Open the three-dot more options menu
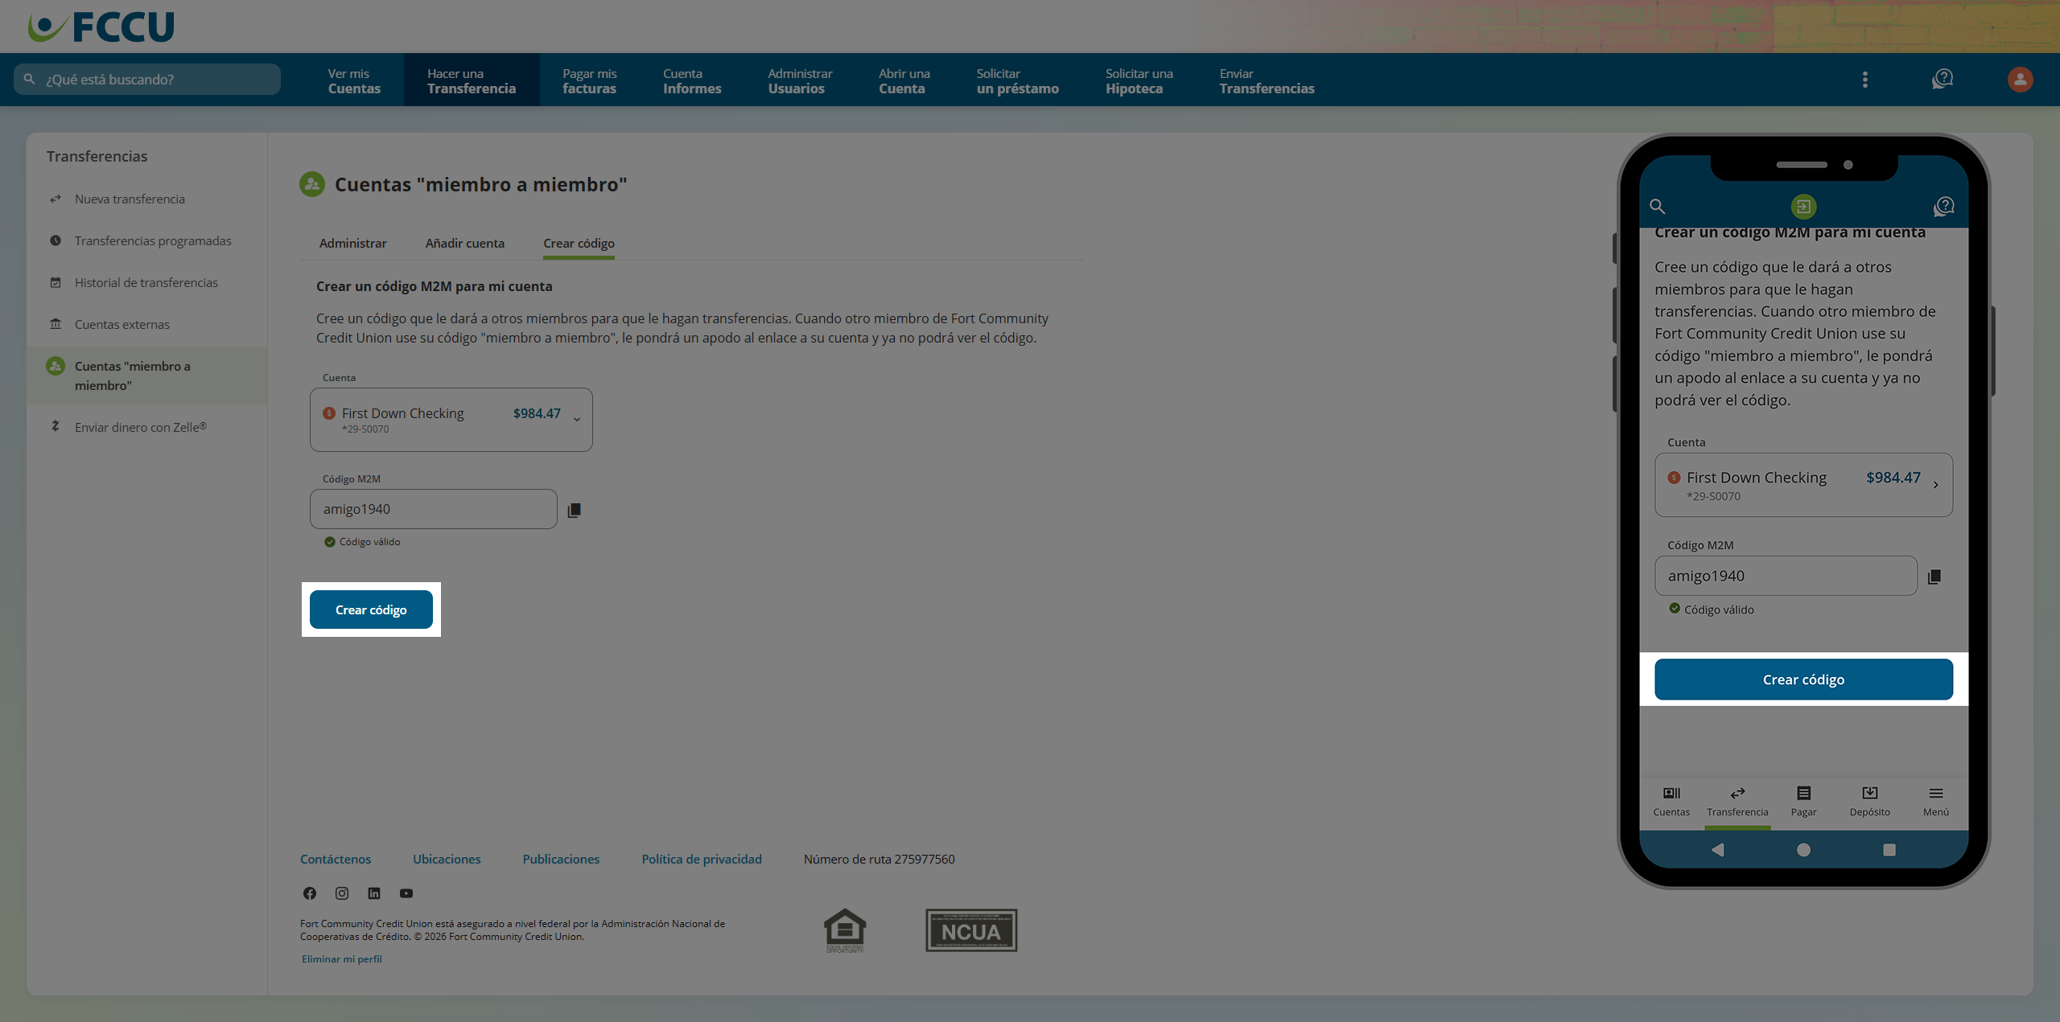Image resolution: width=2060 pixels, height=1022 pixels. [1864, 80]
